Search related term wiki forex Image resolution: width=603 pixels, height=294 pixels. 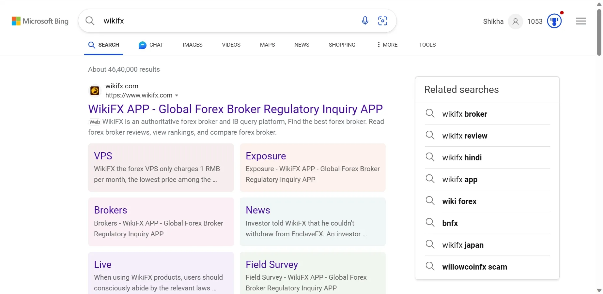coord(459,201)
